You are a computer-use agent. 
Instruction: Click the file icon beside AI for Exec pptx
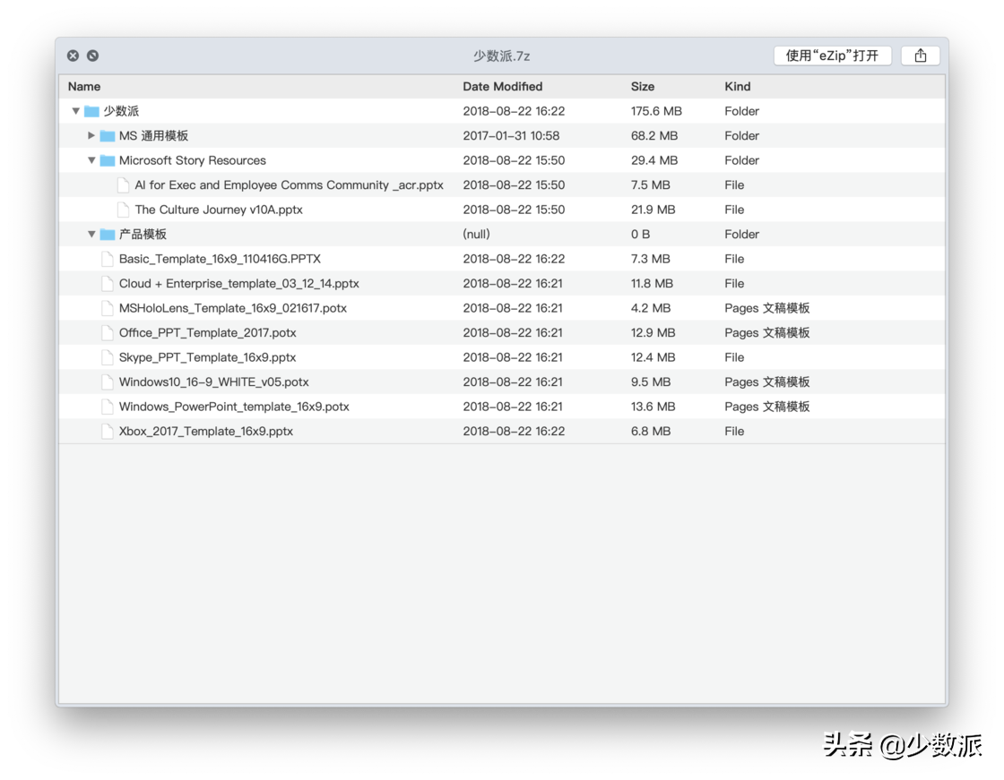pyautogui.click(x=123, y=184)
